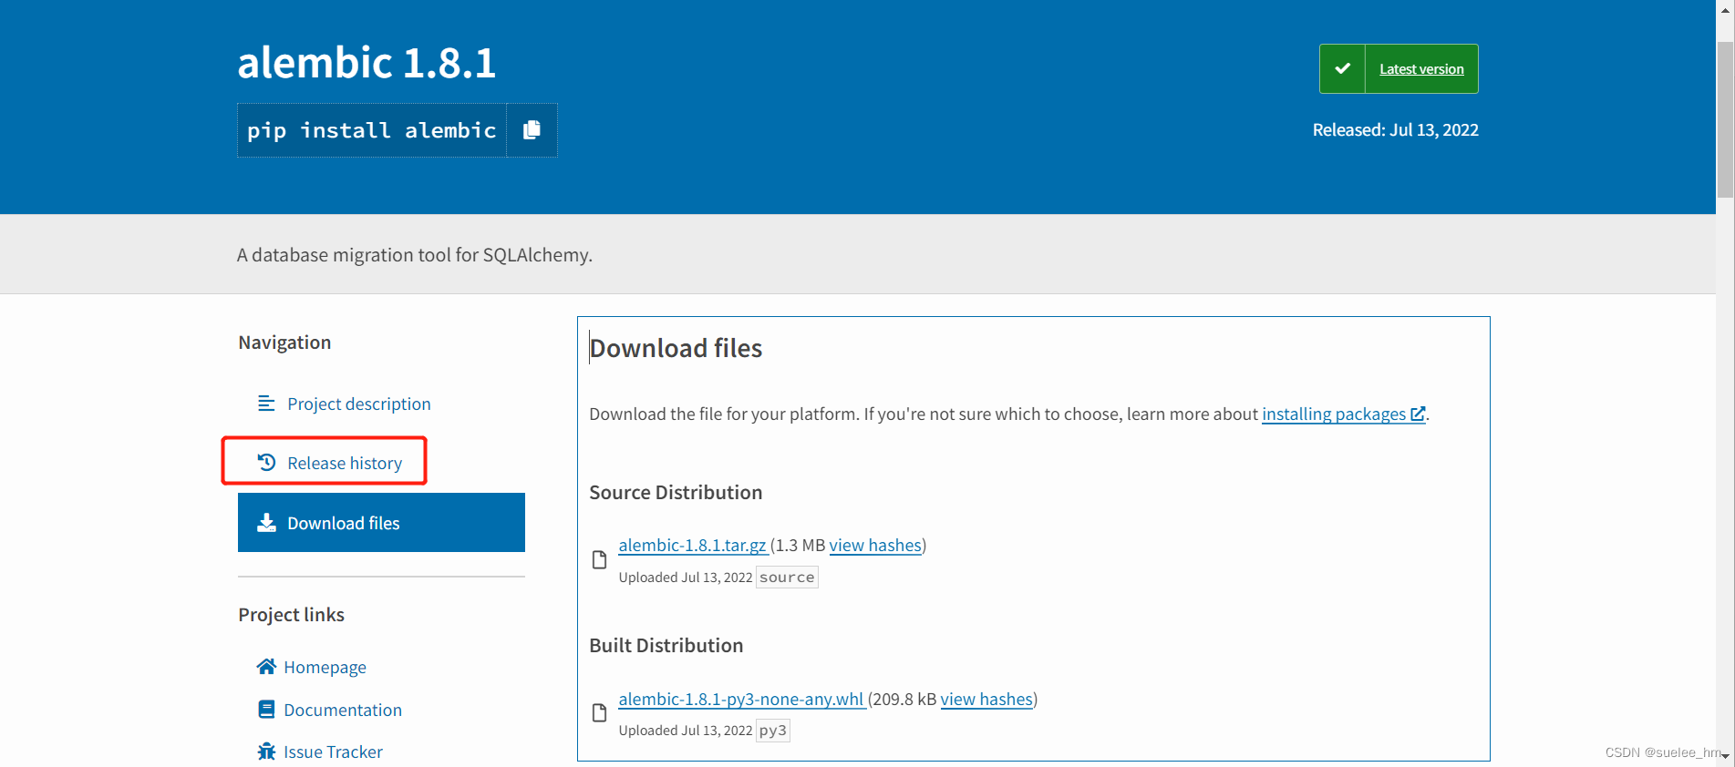The image size is (1735, 767).
Task: Click the Documentation book icon
Action: click(266, 709)
